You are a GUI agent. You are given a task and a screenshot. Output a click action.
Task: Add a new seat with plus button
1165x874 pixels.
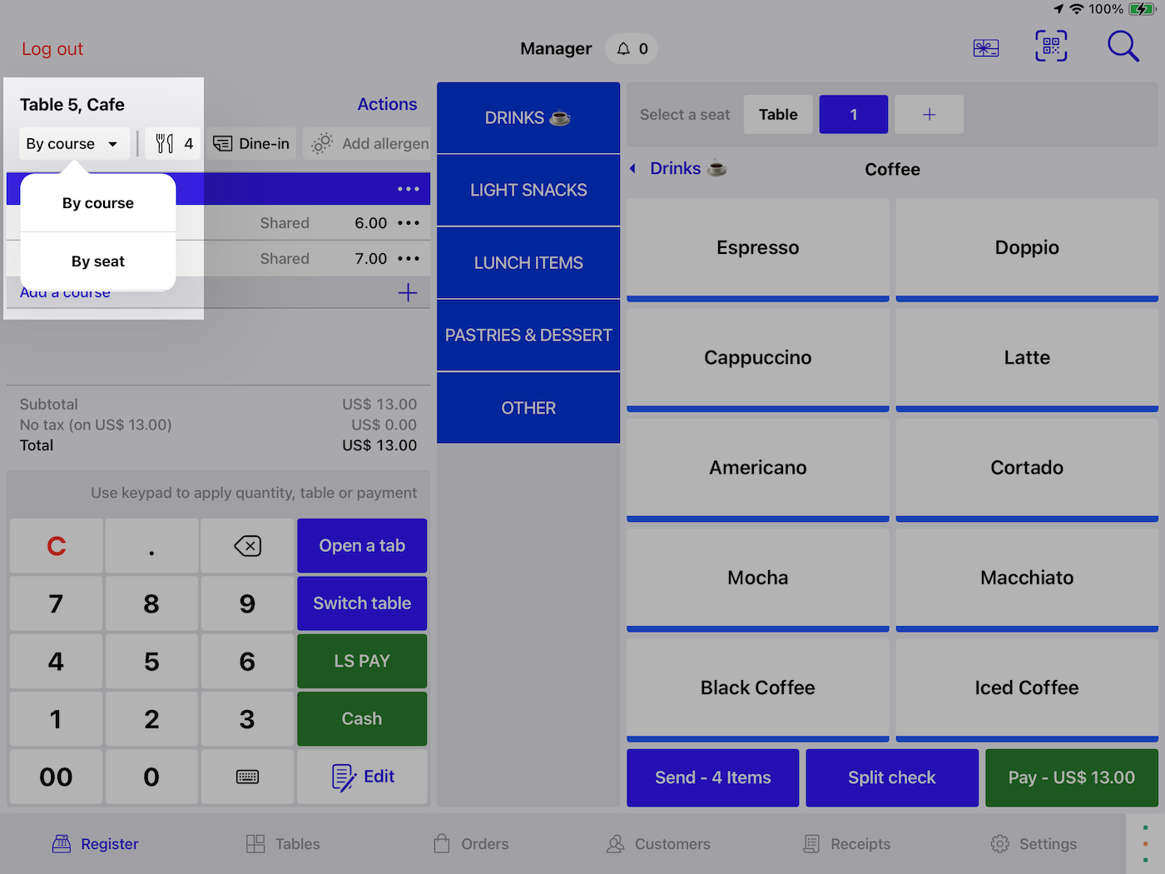pos(929,115)
